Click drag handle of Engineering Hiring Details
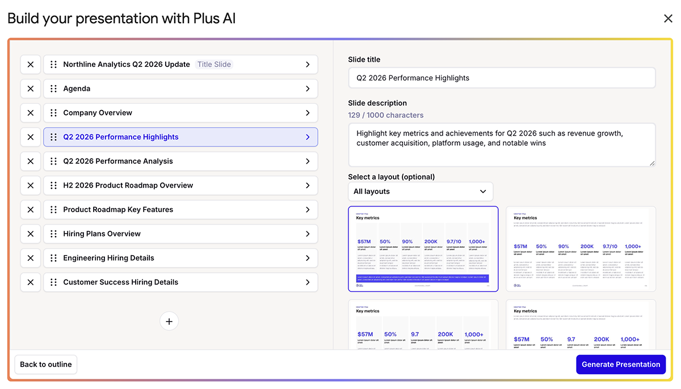Screen dimensions: 681x389 (53, 258)
